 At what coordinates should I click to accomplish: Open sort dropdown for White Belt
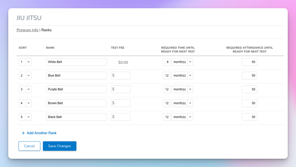pyautogui.click(x=25, y=62)
